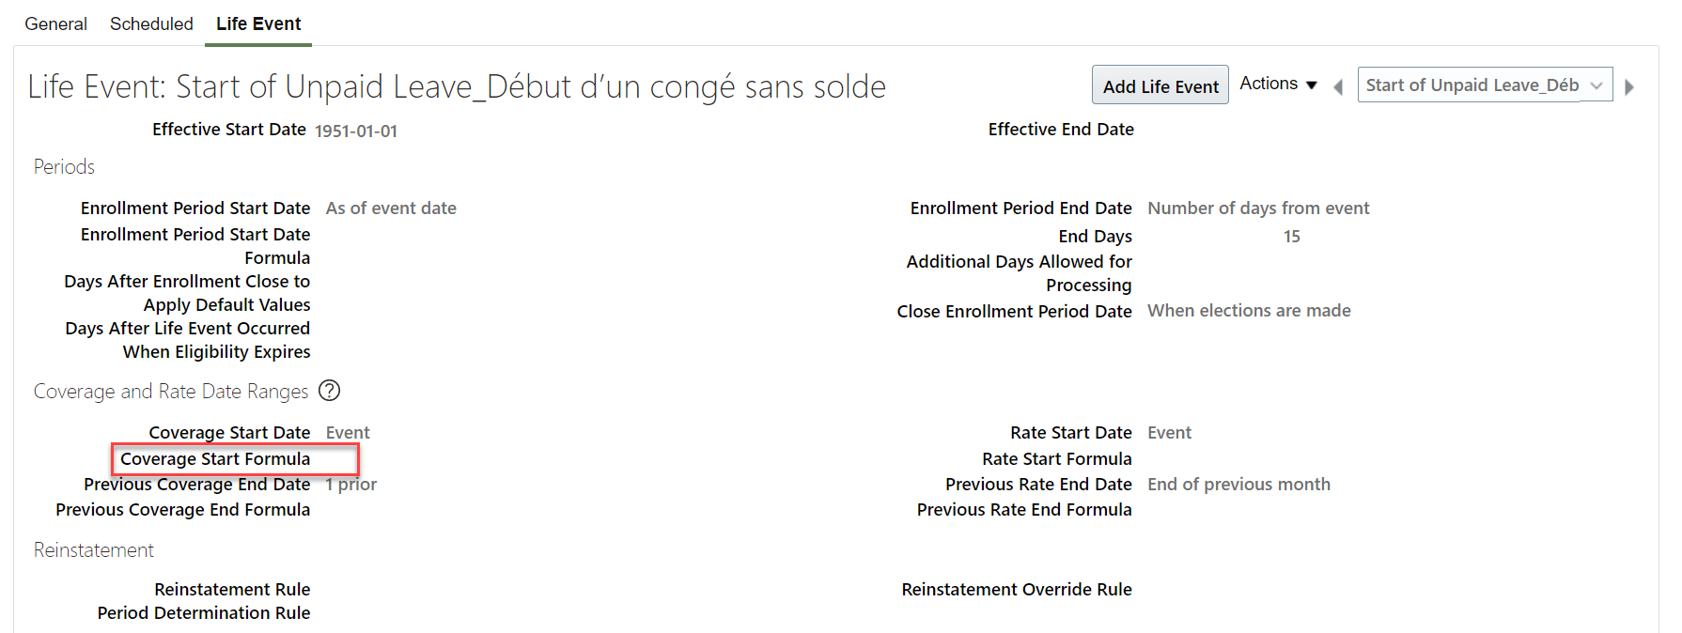Screen dimensions: 1682x633
Task: Select the Close Enrollment Period Date value
Action: (x=1249, y=310)
